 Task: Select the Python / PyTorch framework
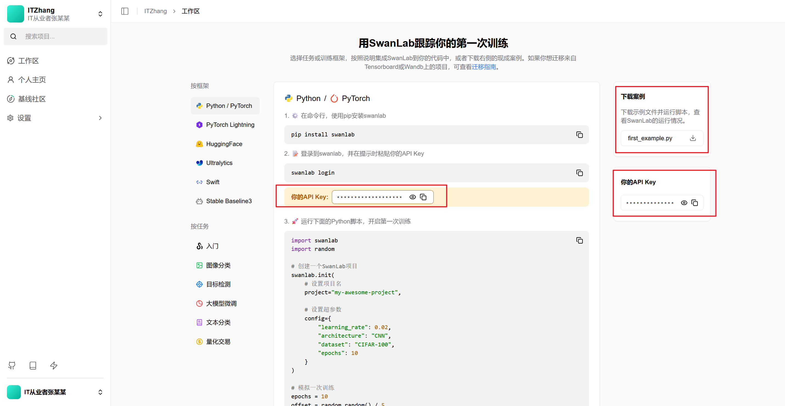pos(225,106)
